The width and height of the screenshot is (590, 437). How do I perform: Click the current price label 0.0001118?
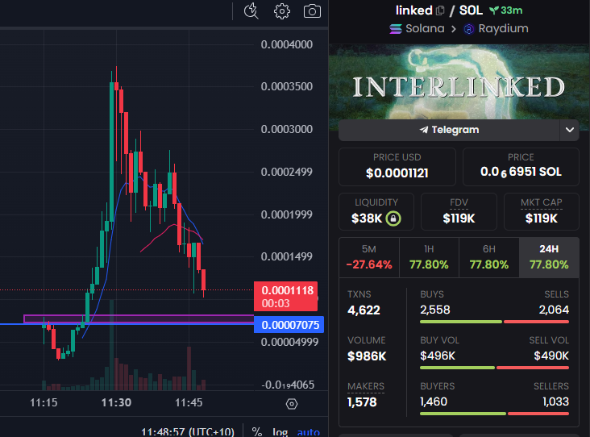coord(286,296)
